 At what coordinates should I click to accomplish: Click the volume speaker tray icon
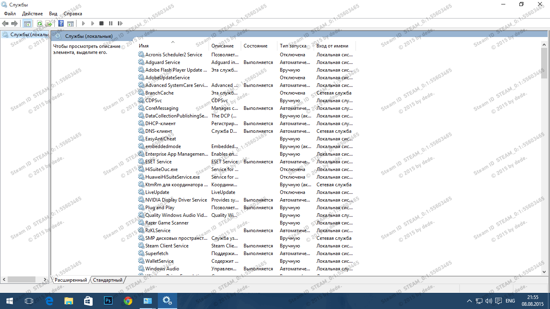click(x=489, y=301)
